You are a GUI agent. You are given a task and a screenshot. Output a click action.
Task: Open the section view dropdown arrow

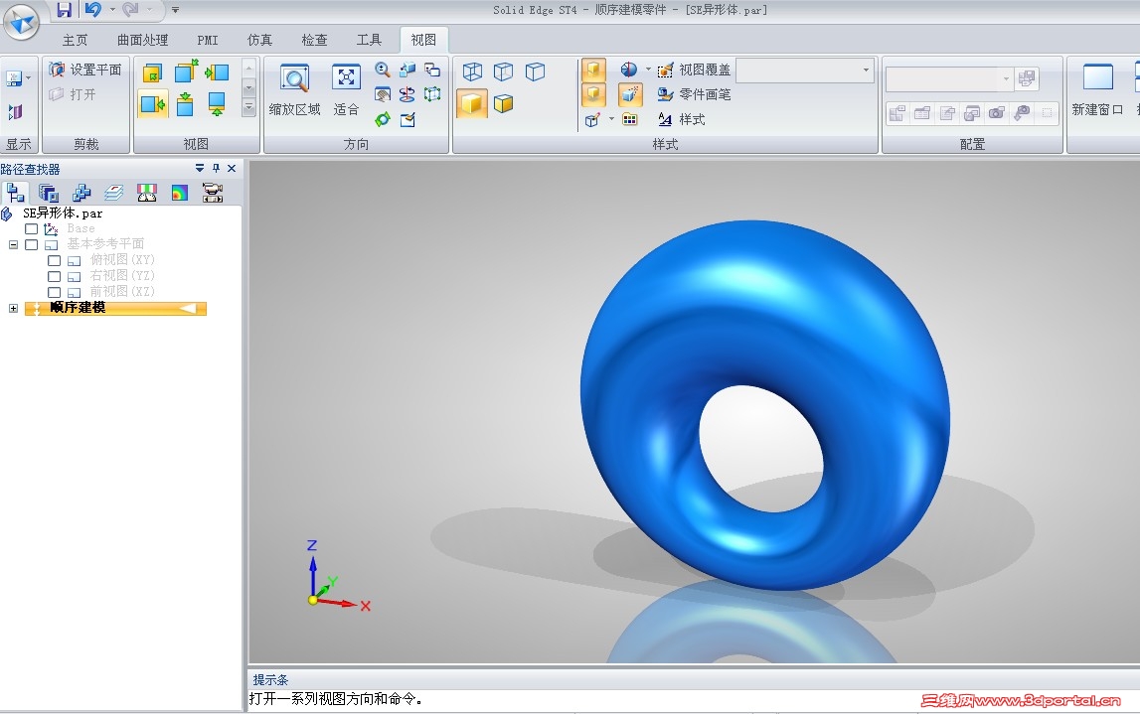(x=649, y=70)
